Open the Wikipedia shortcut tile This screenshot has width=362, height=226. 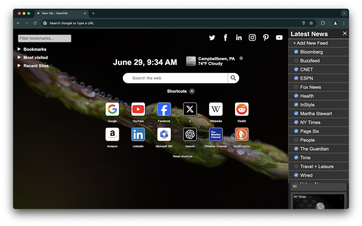point(216,109)
